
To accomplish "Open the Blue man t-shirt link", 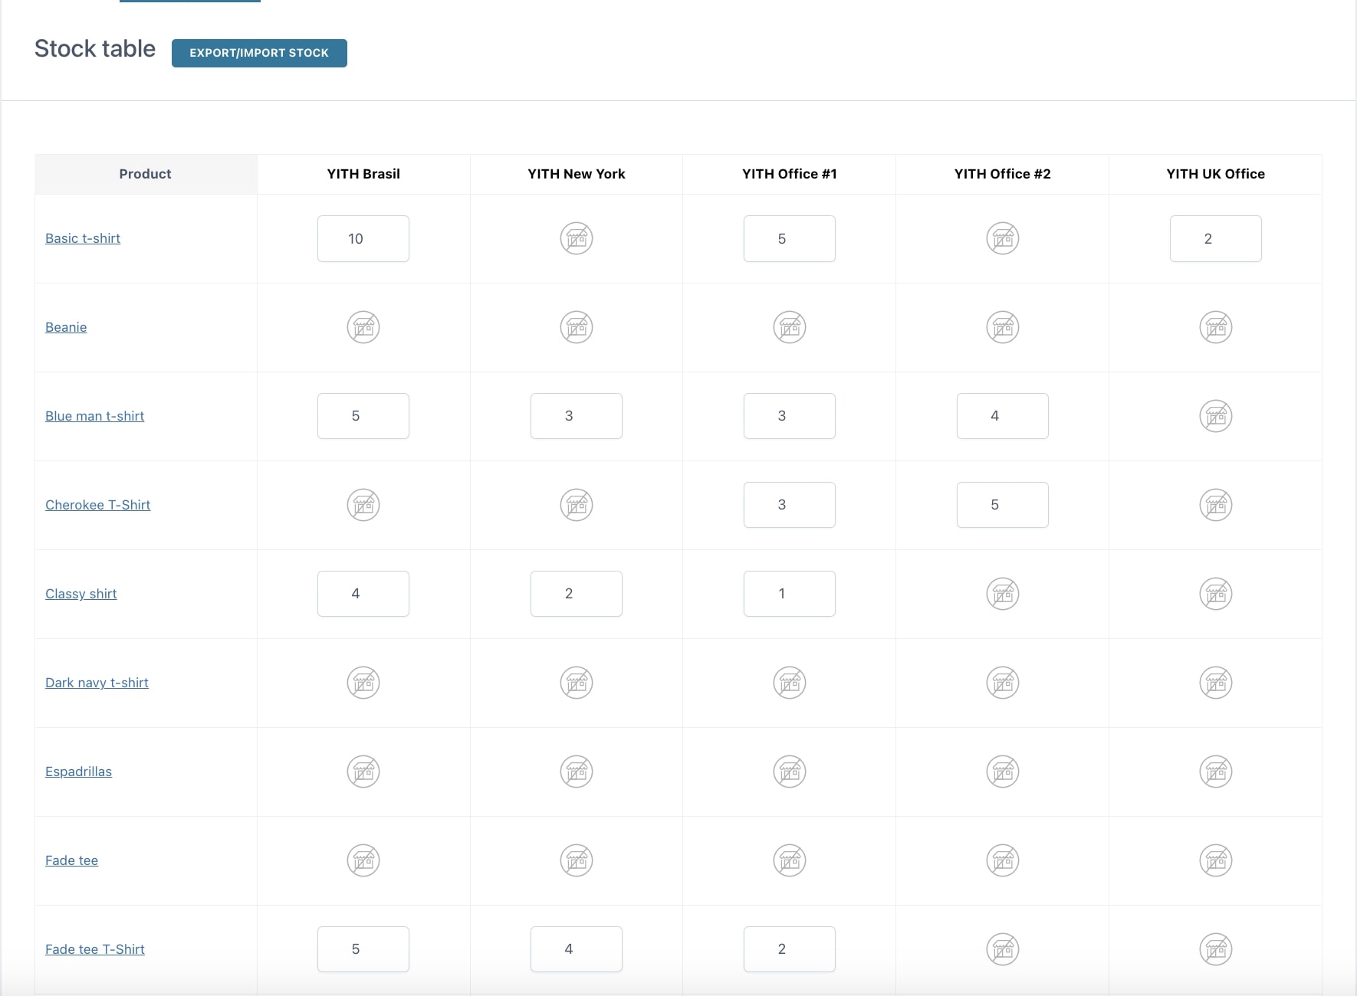I will pyautogui.click(x=95, y=416).
